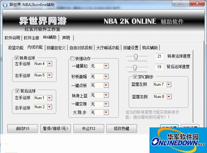
Task: Open the 一键暴扣 dropdown
Action: (x=106, y=66)
